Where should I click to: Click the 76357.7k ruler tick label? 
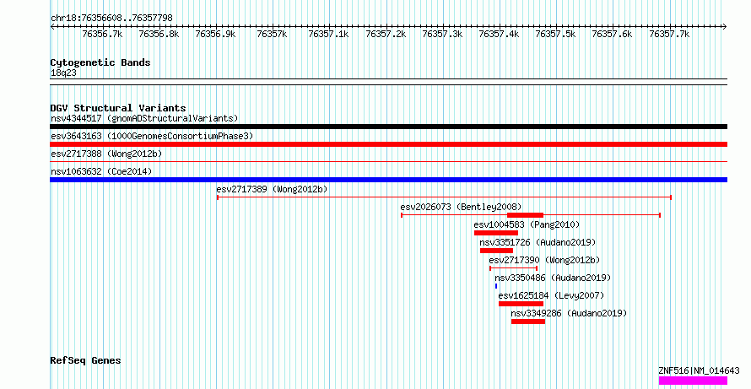coord(669,34)
